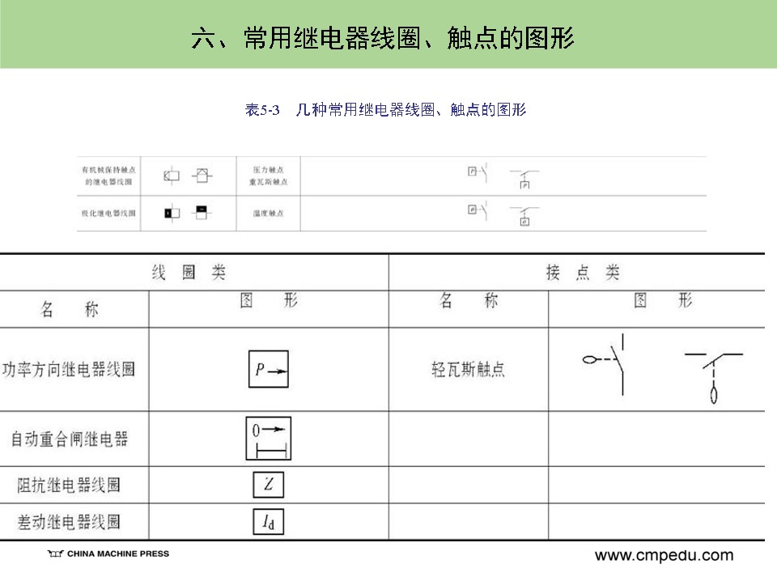Click the horizontal temperature contact symbol
The image size is (777, 581).
pyautogui.click(x=524, y=216)
